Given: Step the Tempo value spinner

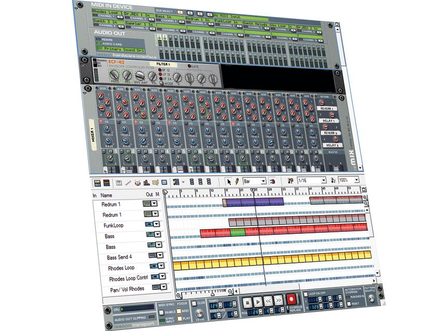Looking at the screenshot, I should coord(220,306).
